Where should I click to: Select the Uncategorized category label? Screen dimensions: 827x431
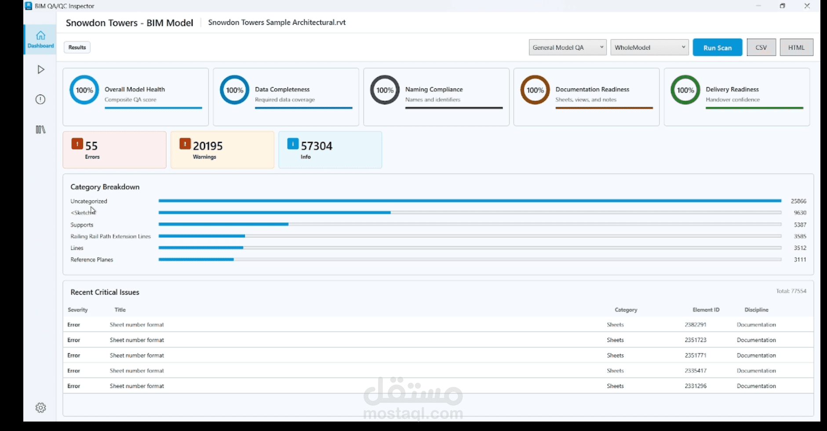click(89, 201)
